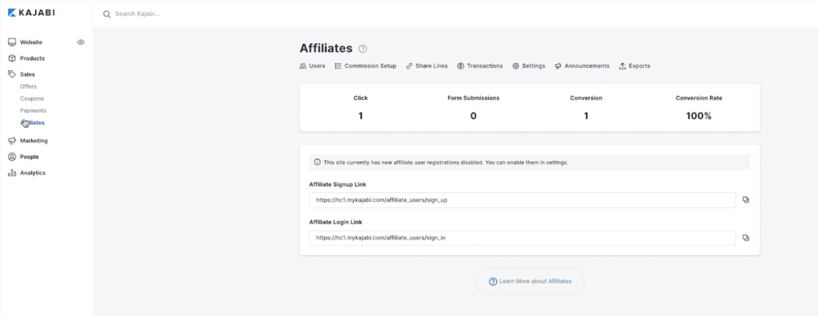Image resolution: width=818 pixels, height=316 pixels.
Task: Click the Affiliate Signup Link field
Action: point(522,199)
